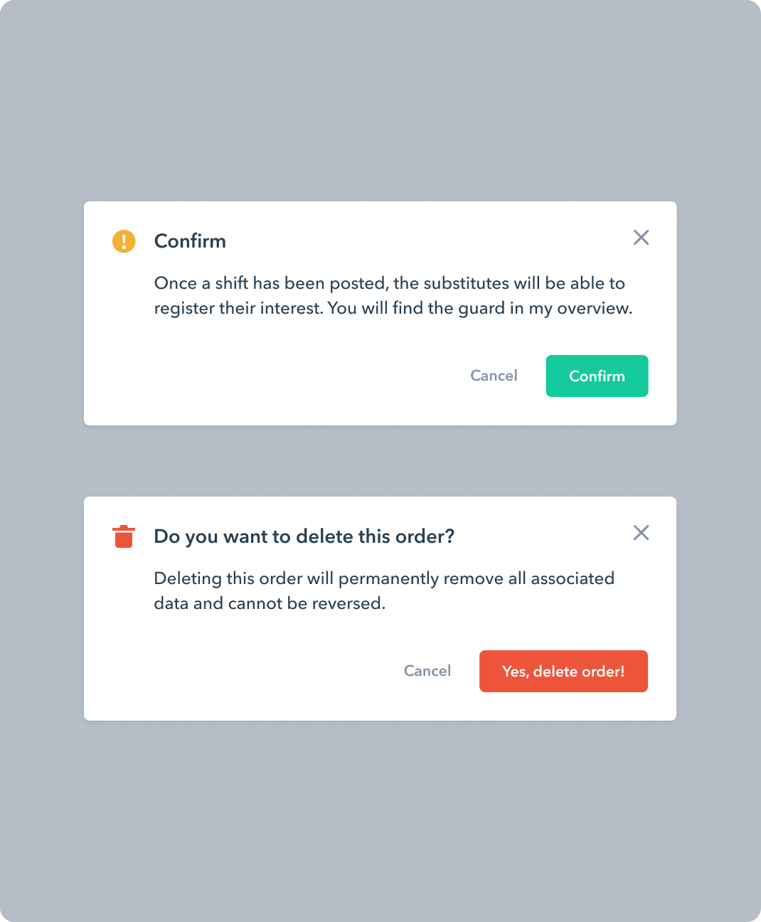Click the permanent removal warning text

tap(383, 590)
